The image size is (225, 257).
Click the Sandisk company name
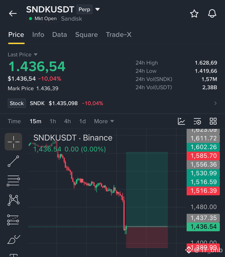[71, 19]
